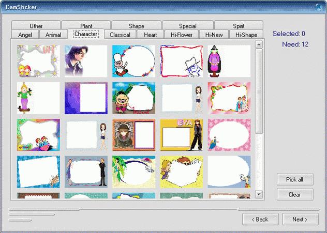The width and height of the screenshot is (327, 233).
Task: Pick the yellow EVA girl frame
Action: [x=181, y=135]
